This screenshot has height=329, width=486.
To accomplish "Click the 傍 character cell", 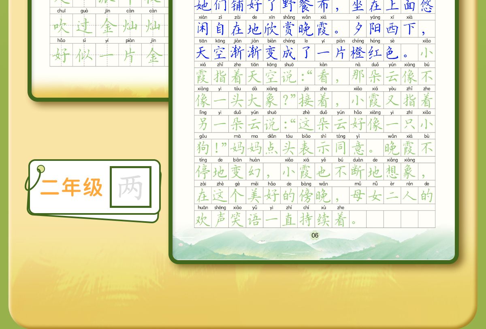I will (306, 196).
